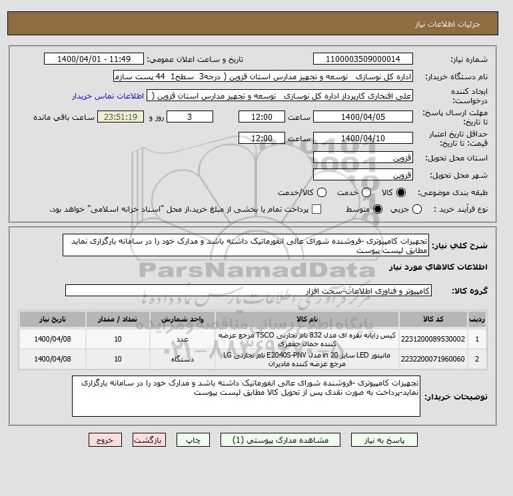Click the جزئیات اطلاعات نیاز page title

point(447,24)
